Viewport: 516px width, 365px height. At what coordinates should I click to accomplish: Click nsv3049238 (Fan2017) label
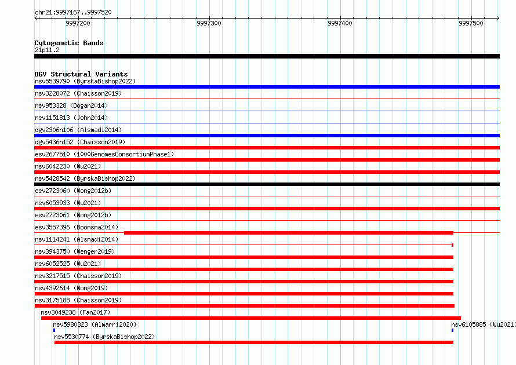pyautogui.click(x=75, y=312)
